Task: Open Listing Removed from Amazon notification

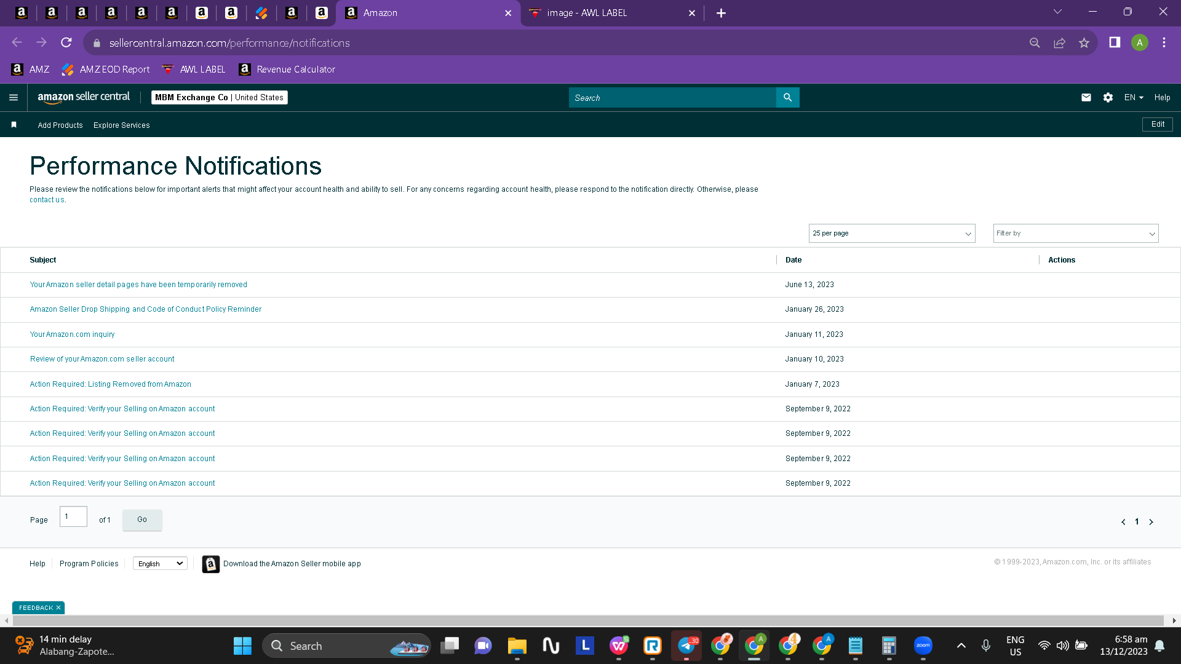Action: 111,384
